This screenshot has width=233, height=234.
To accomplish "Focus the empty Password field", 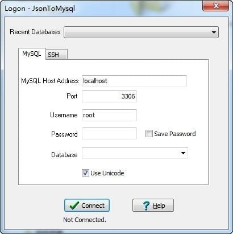I will 109,133.
